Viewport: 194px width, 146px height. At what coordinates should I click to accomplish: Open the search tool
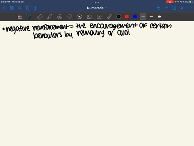click(20, 8)
